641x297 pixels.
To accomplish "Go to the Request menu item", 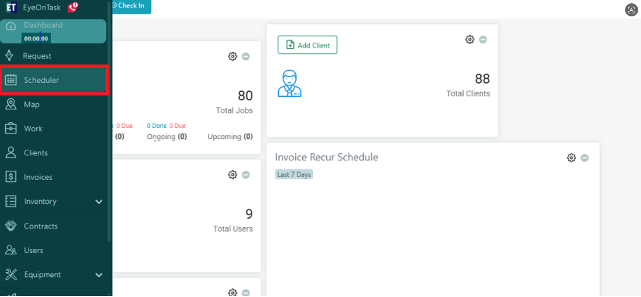I will click(37, 56).
